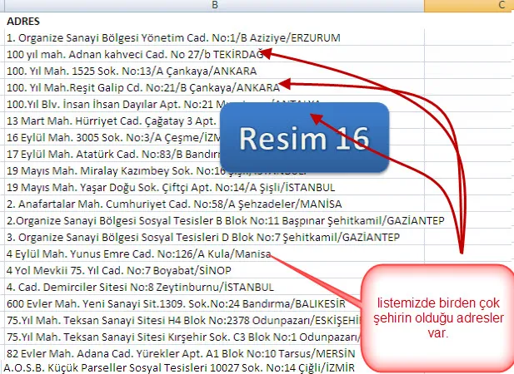Select the 13 Mart Mah. Hürriyet Cad. cell
Viewport: 514px width, 374px height.
100,121
